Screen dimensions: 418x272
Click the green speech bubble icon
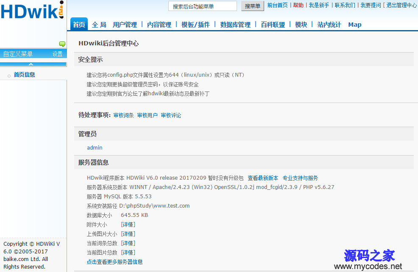coord(62,44)
